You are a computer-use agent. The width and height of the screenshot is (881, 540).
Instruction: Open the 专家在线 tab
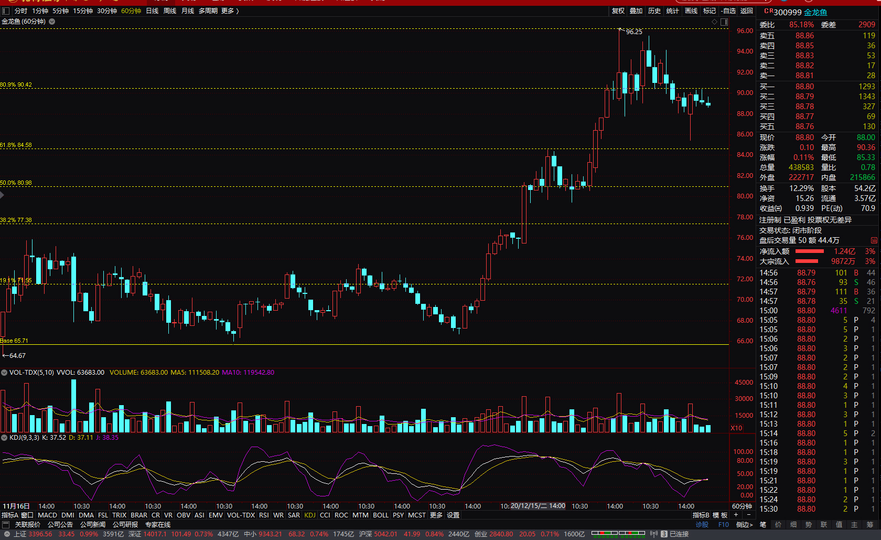pos(158,525)
